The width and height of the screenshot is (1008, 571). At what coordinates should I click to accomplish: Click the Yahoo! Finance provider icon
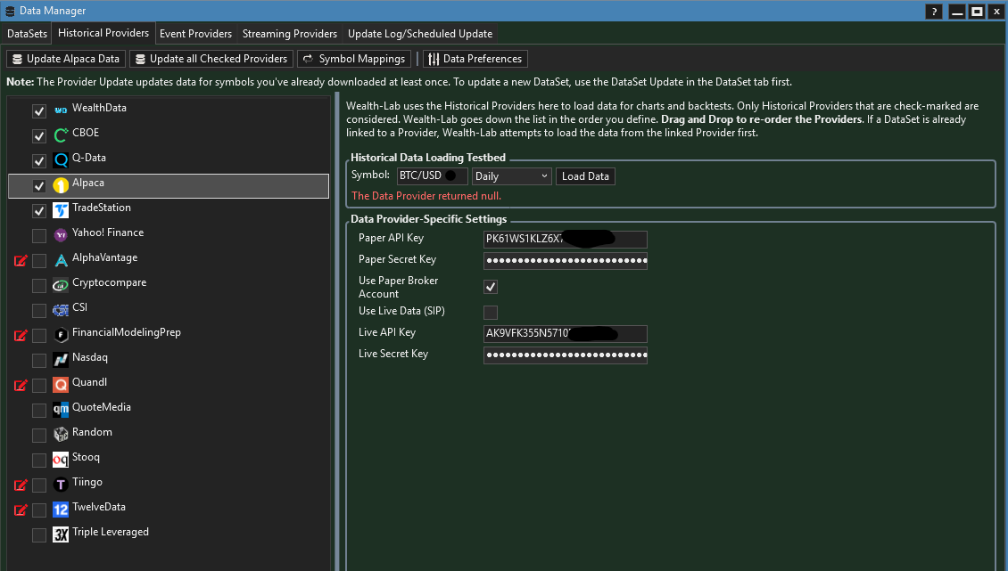pyautogui.click(x=61, y=235)
